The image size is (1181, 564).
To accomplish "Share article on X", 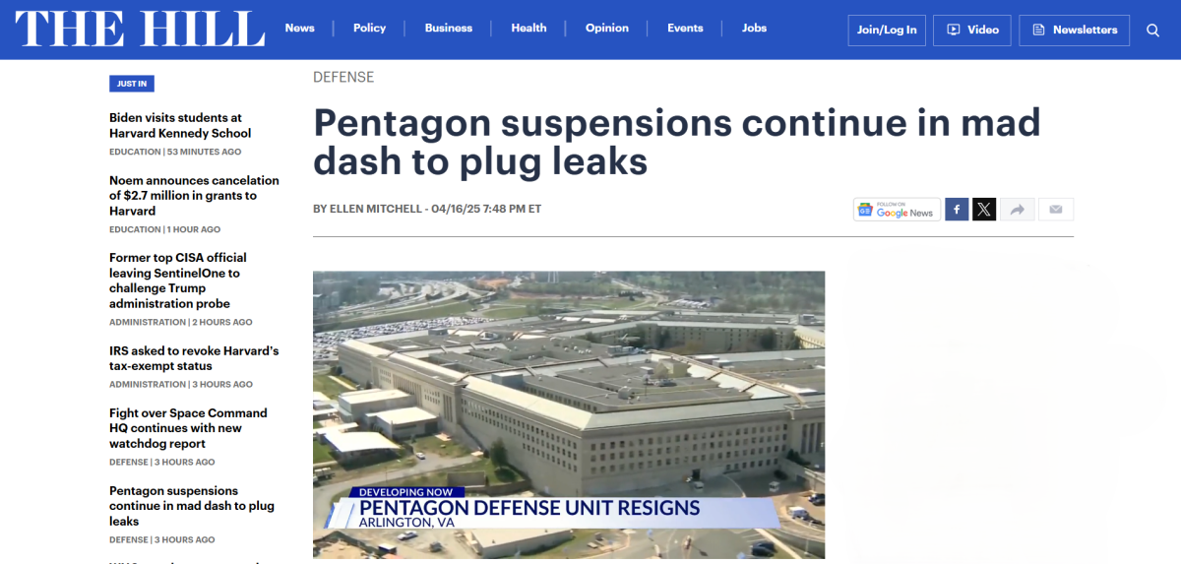I will [x=984, y=210].
